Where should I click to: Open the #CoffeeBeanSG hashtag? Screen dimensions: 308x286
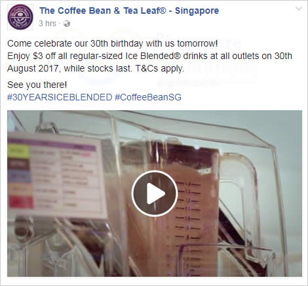148,97
